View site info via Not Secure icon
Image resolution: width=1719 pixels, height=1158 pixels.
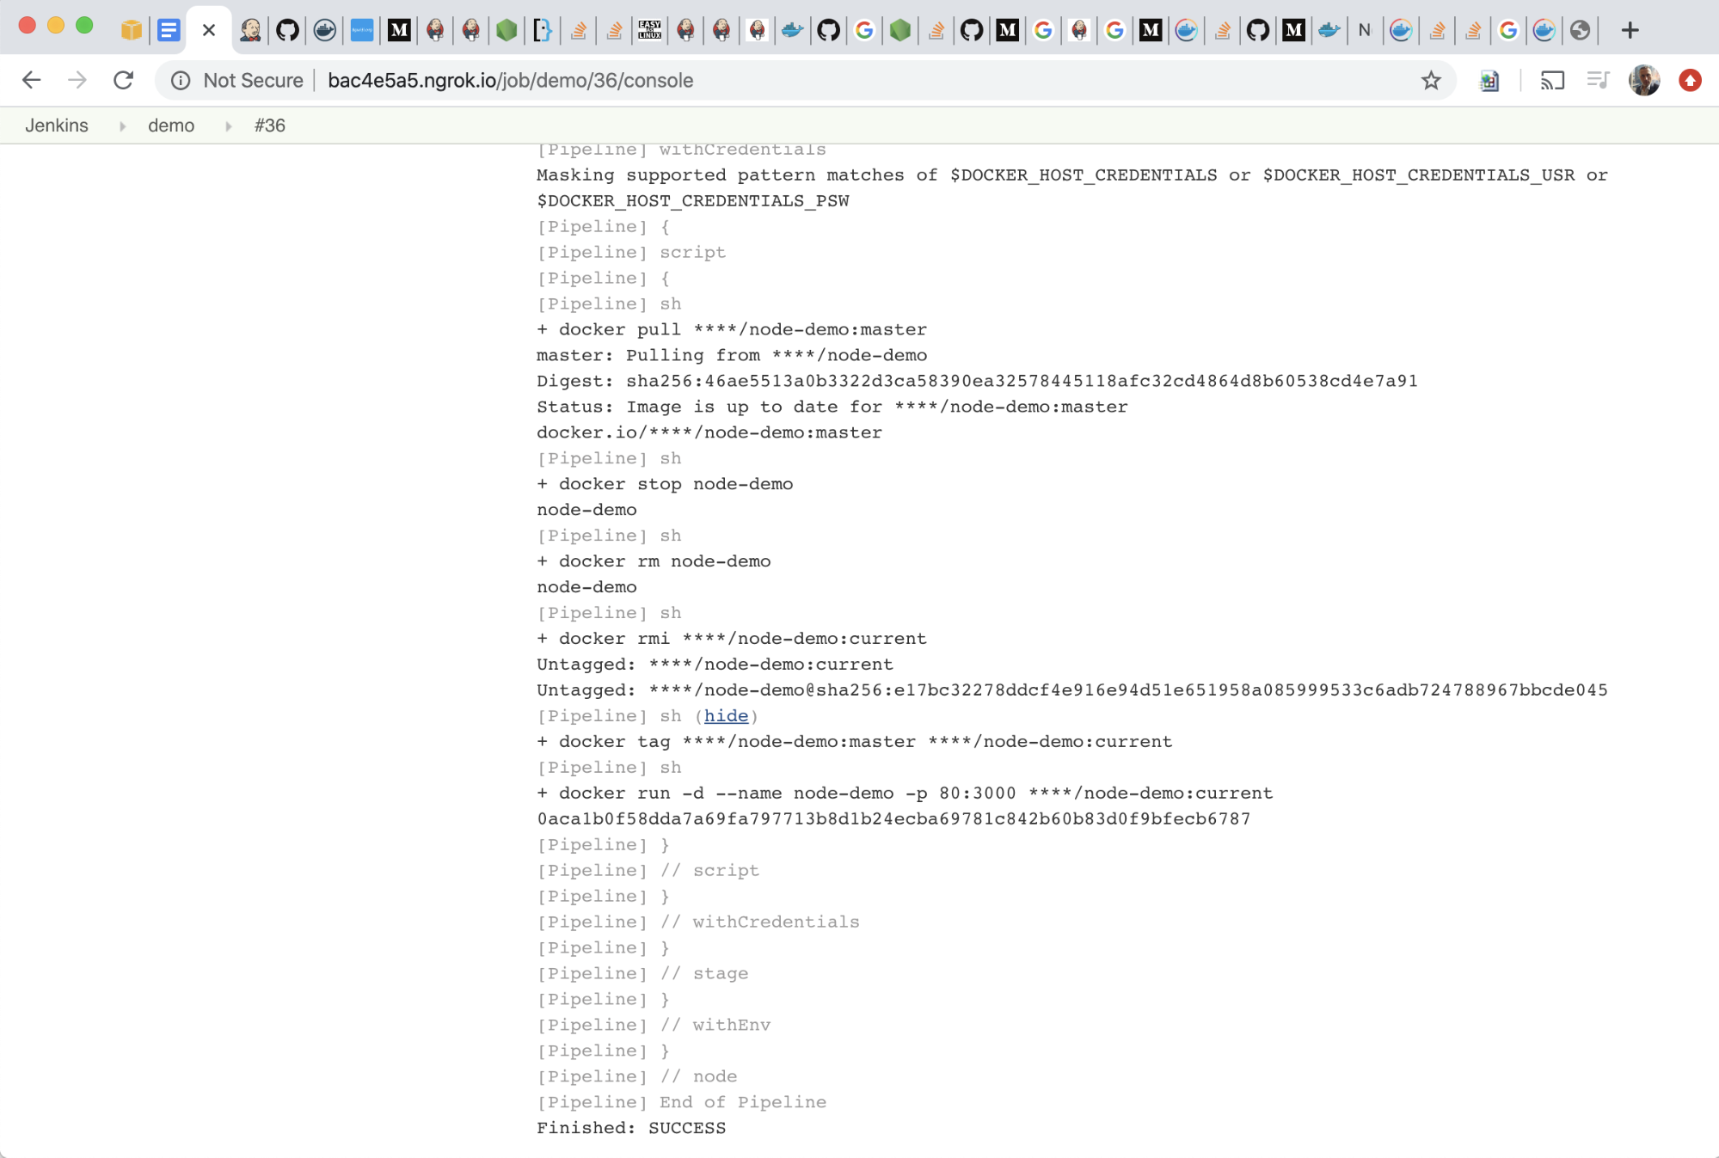(181, 81)
